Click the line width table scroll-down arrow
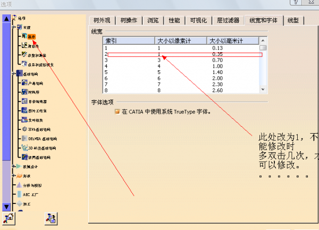The image size is (319, 230). point(263,89)
